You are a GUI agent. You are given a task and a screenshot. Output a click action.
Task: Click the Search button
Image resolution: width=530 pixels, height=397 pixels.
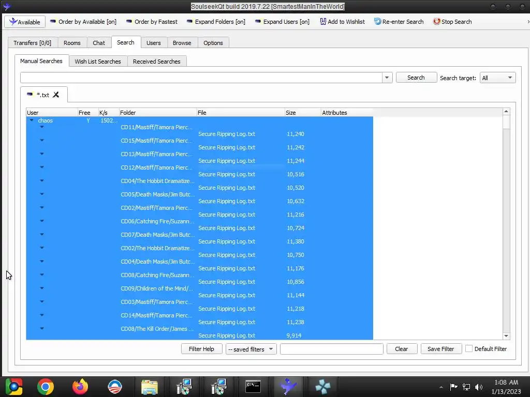pos(416,78)
